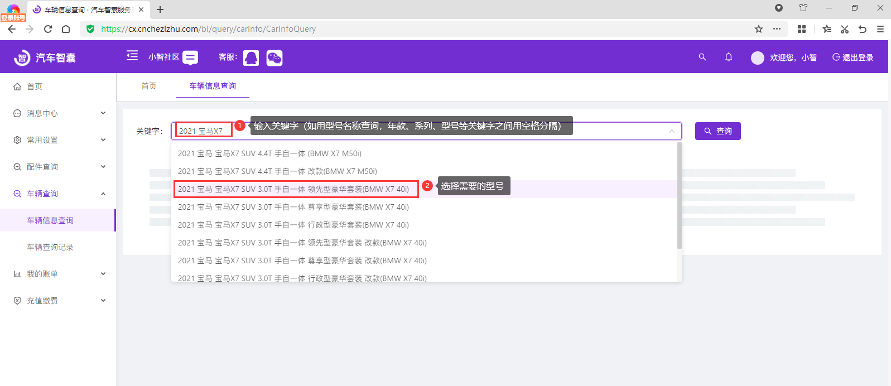Contact customer service via WeChat icon
Viewport: 891px width, 386px height.
pyautogui.click(x=274, y=57)
